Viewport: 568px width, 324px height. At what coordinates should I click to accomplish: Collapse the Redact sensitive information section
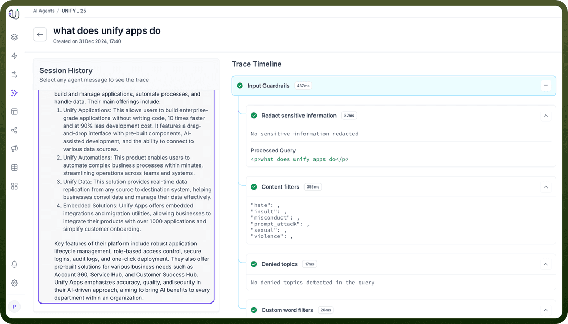coord(545,116)
